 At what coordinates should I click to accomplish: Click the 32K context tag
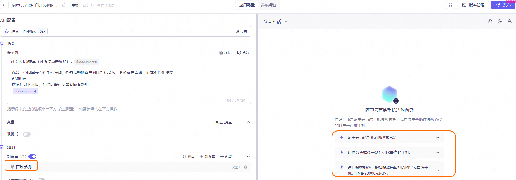43,31
